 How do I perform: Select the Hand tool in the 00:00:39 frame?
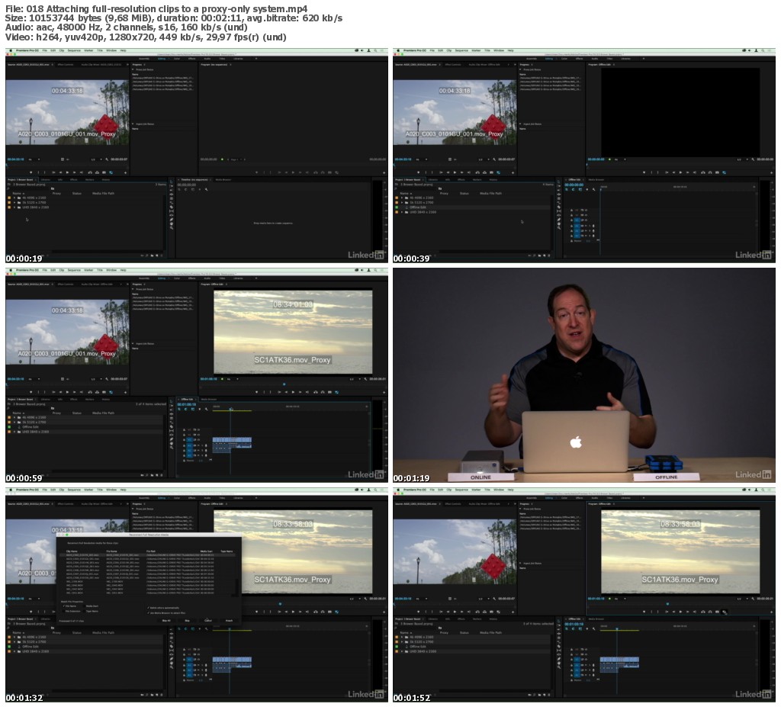tap(559, 223)
